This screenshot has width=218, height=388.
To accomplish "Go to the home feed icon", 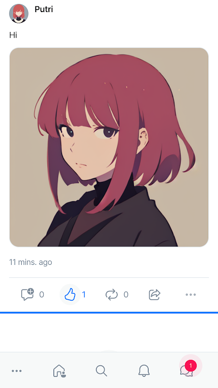I will click(59, 371).
